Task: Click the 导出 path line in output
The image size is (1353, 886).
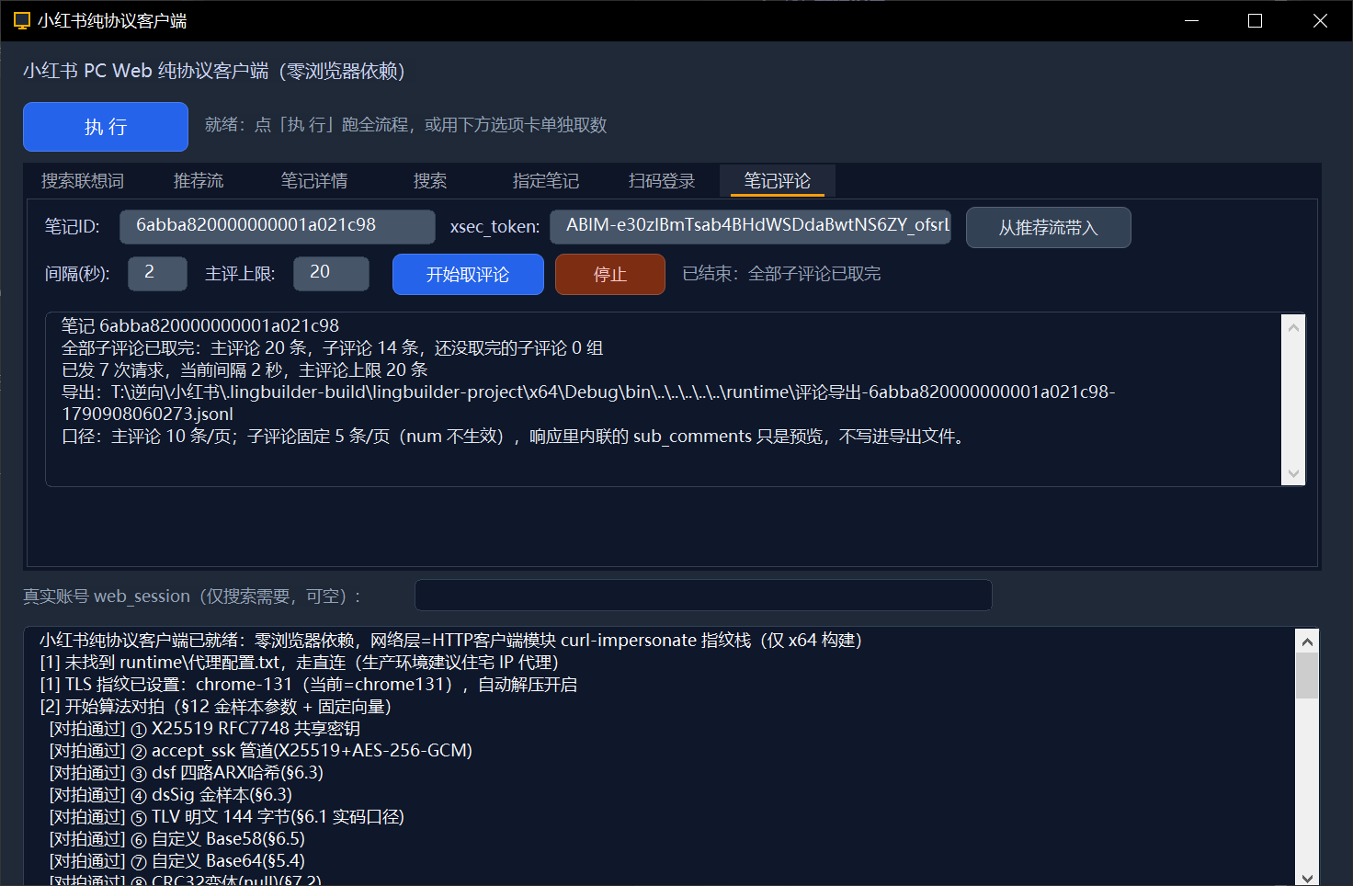Action: pyautogui.click(x=588, y=403)
